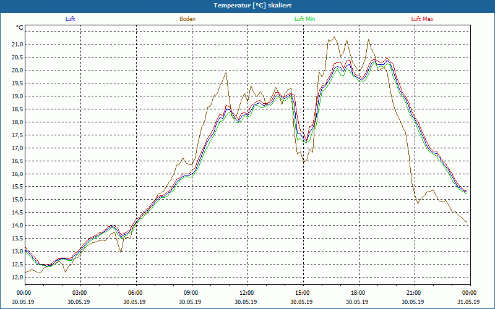Screen dimensions: 495x309
Task: Click the '15:00' time axis label
Action: [x=304, y=293]
